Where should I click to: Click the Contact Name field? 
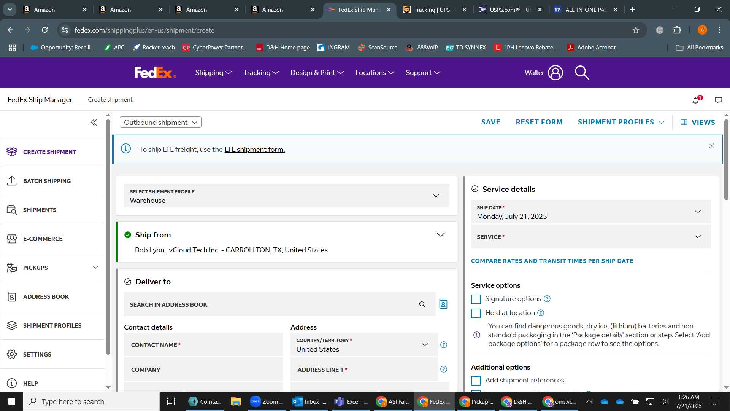[203, 345]
